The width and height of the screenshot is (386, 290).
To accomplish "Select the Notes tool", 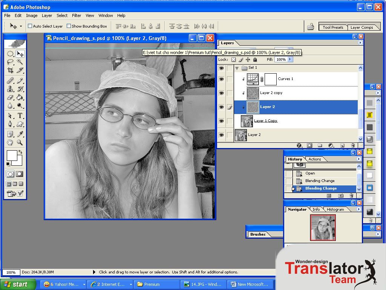I will click(10, 134).
